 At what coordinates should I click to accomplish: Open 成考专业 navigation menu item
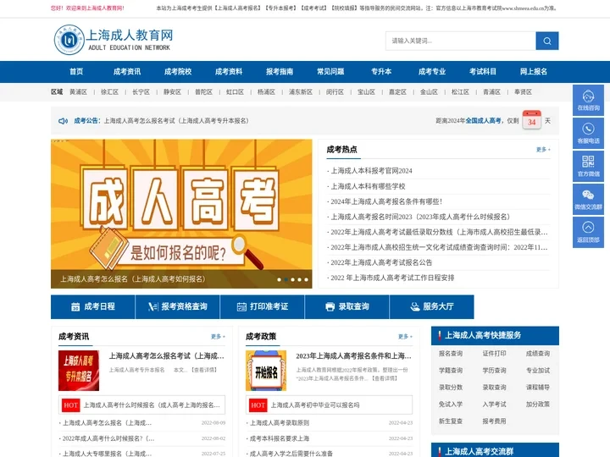[432, 71]
